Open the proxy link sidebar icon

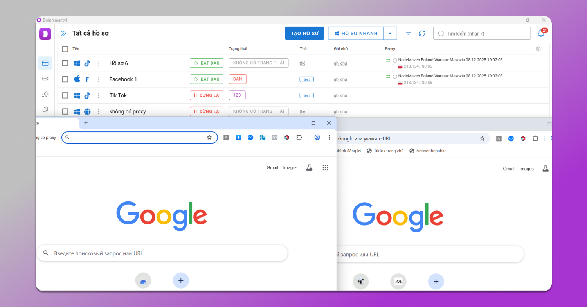pyautogui.click(x=45, y=79)
